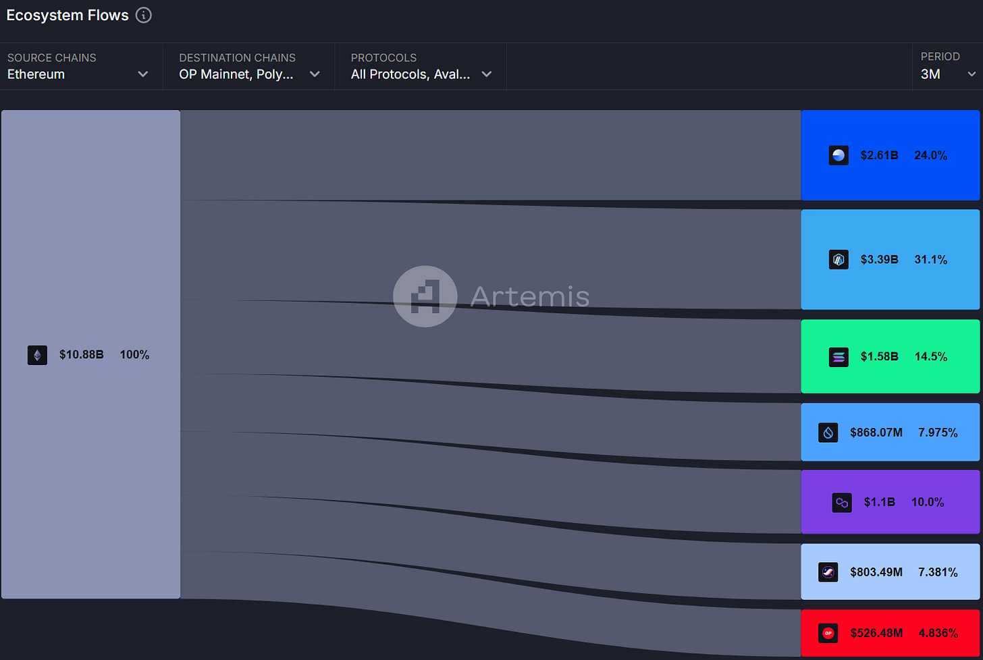This screenshot has height=660, width=983.
Task: Click the $1.1B value
Action: tap(880, 503)
